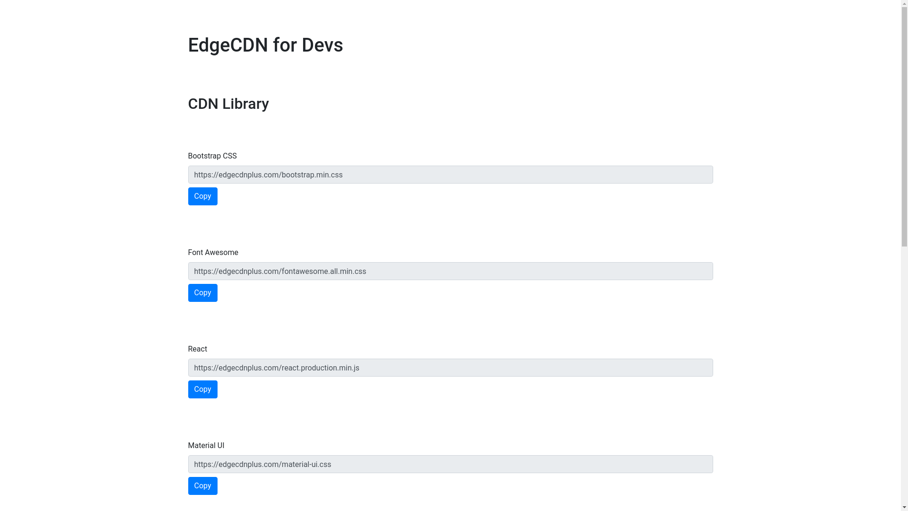The height and width of the screenshot is (511, 908).
Task: Copy the Bootstrap CSS URL
Action: (202, 196)
